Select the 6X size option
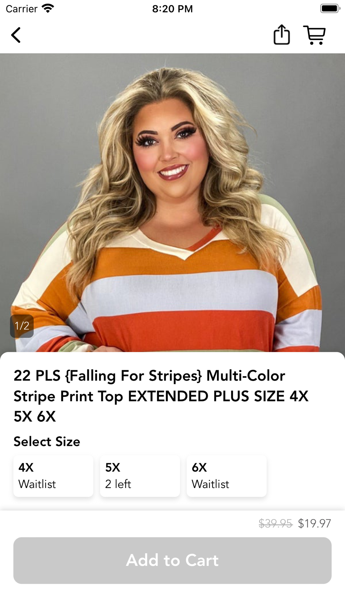345x614 pixels. click(227, 476)
